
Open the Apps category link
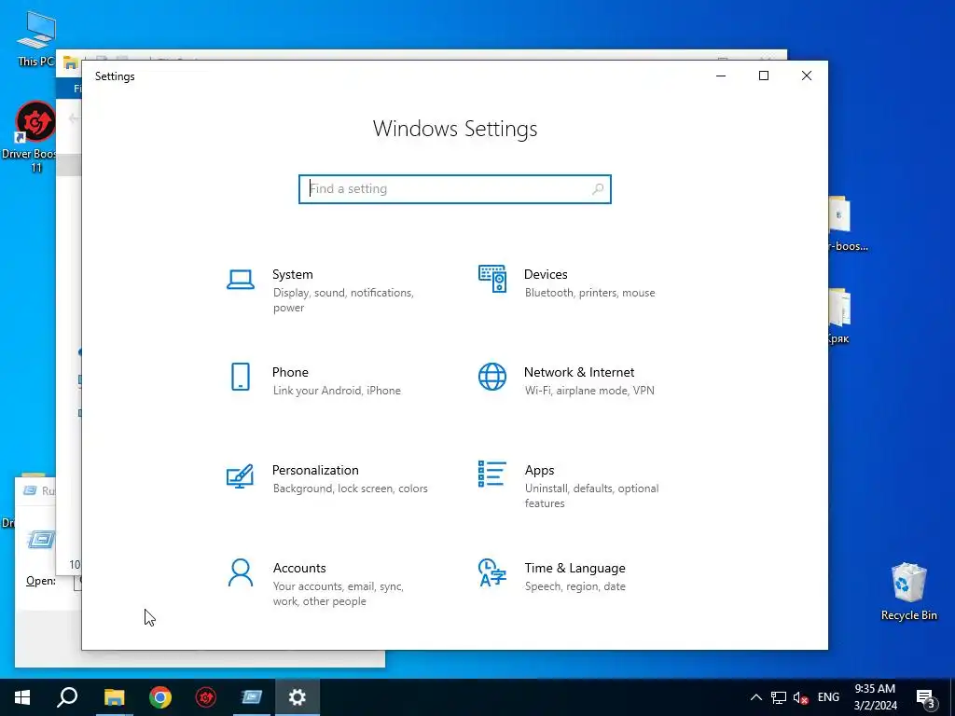[540, 471]
